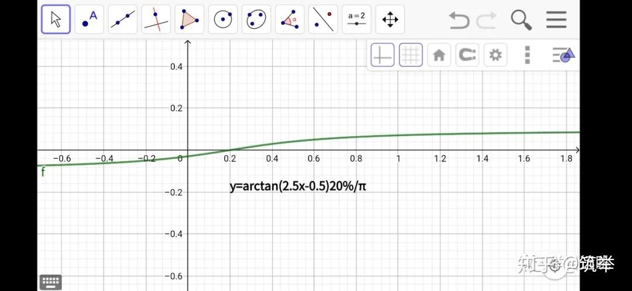This screenshot has width=632, height=291.
Task: Toggle the grid display
Action: pyautogui.click(x=411, y=55)
